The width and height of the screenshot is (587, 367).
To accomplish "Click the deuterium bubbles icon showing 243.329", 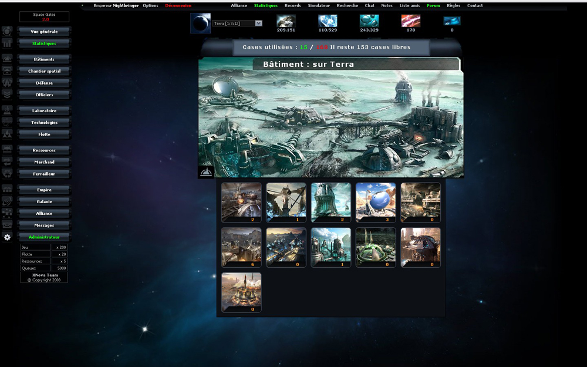I will (x=369, y=21).
